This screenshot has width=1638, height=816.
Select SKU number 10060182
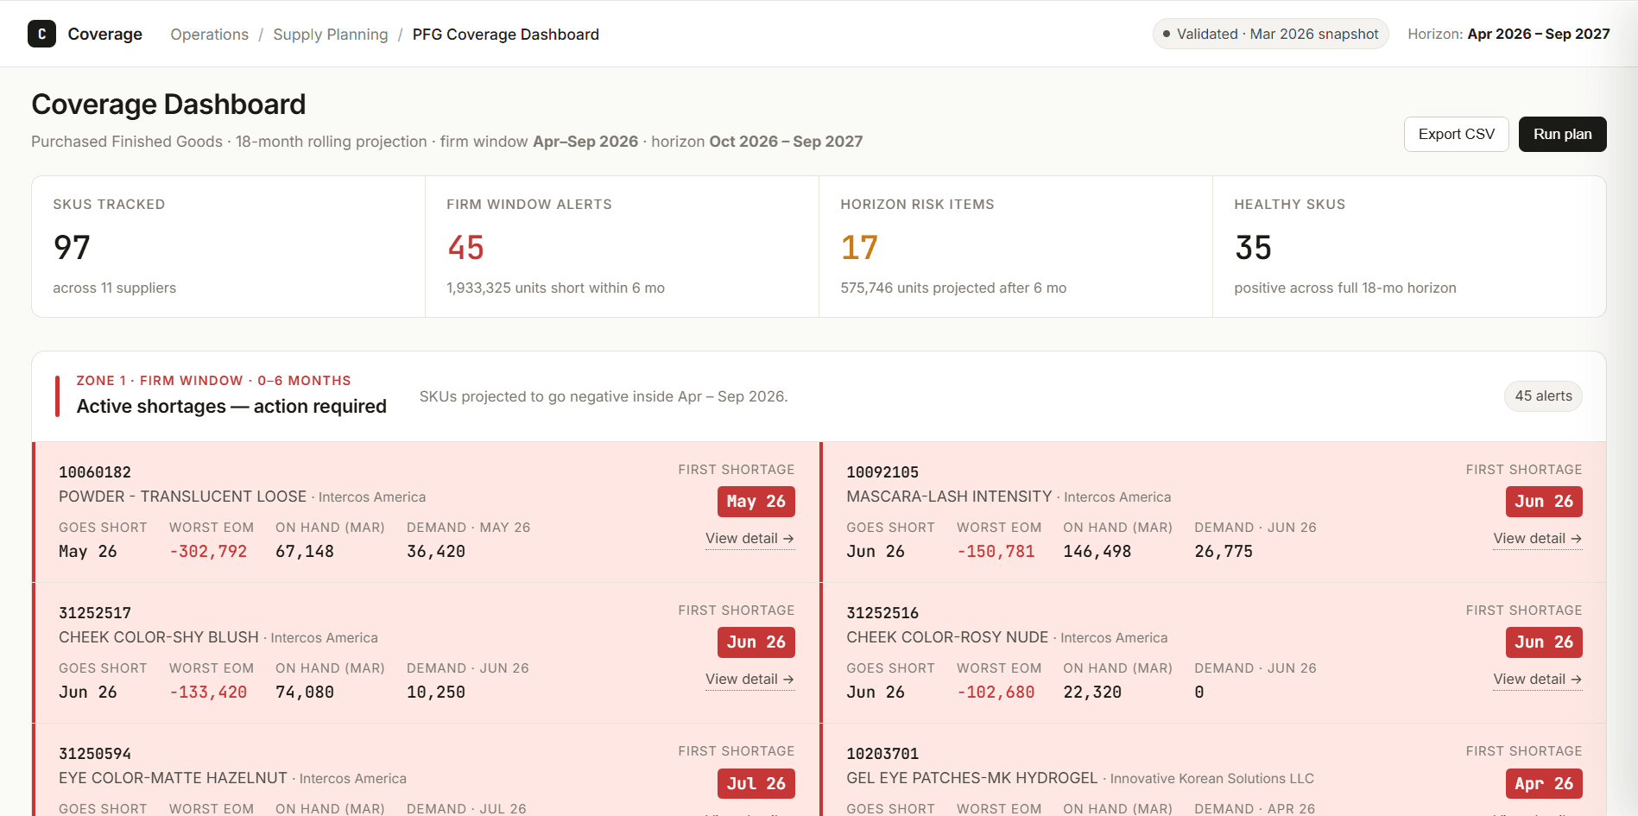pos(95,472)
